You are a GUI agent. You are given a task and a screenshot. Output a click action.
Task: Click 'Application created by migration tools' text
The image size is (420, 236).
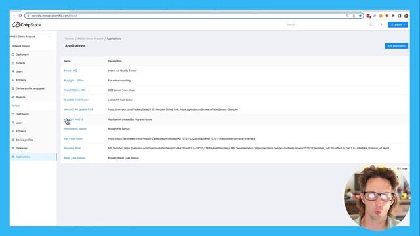pyautogui.click(x=130, y=119)
